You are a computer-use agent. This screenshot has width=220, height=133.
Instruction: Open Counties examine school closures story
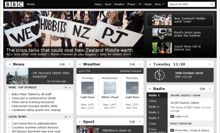coord(35,128)
